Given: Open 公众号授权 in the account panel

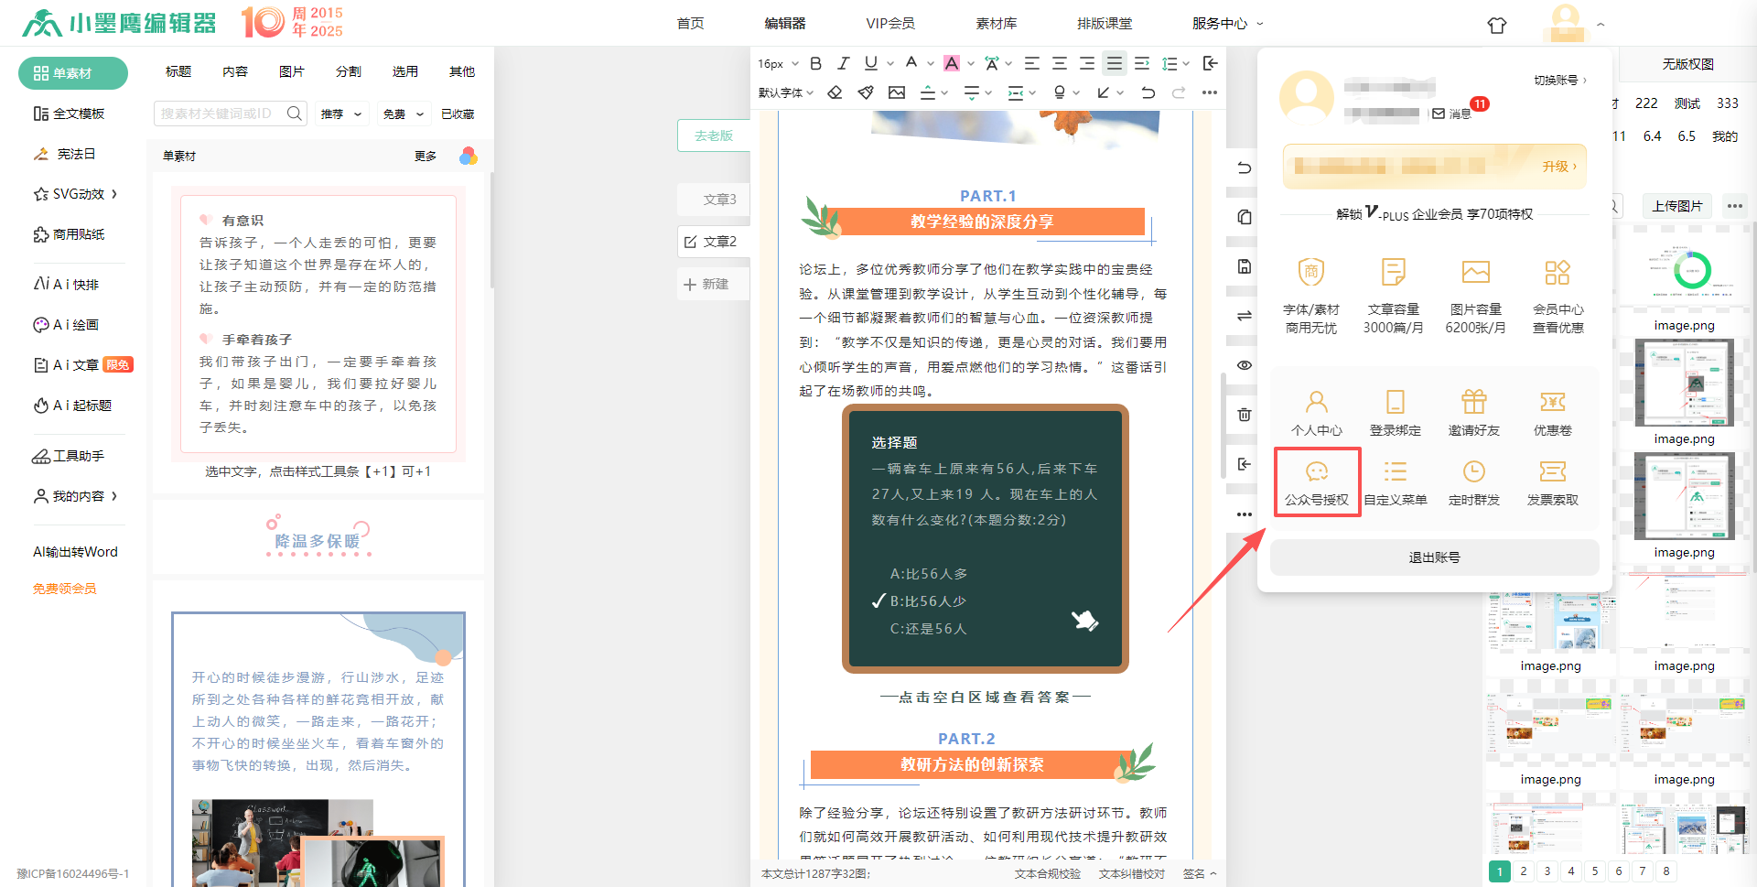Looking at the screenshot, I should pos(1316,481).
